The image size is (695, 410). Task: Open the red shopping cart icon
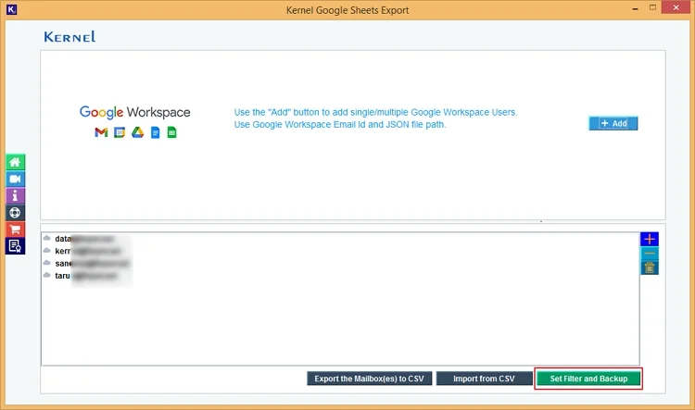point(16,229)
